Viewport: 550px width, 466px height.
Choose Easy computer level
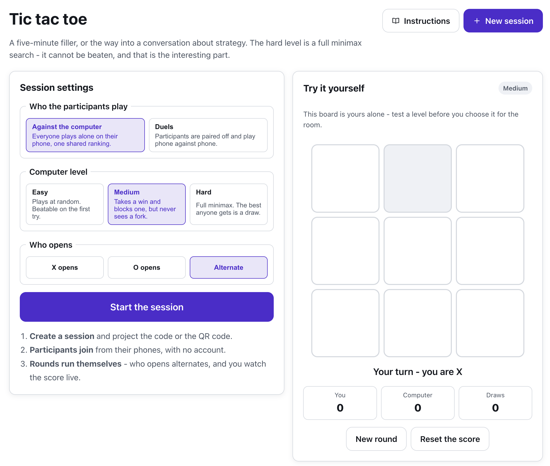coord(65,204)
